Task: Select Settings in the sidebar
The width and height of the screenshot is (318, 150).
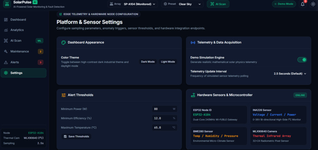Action: point(24,73)
